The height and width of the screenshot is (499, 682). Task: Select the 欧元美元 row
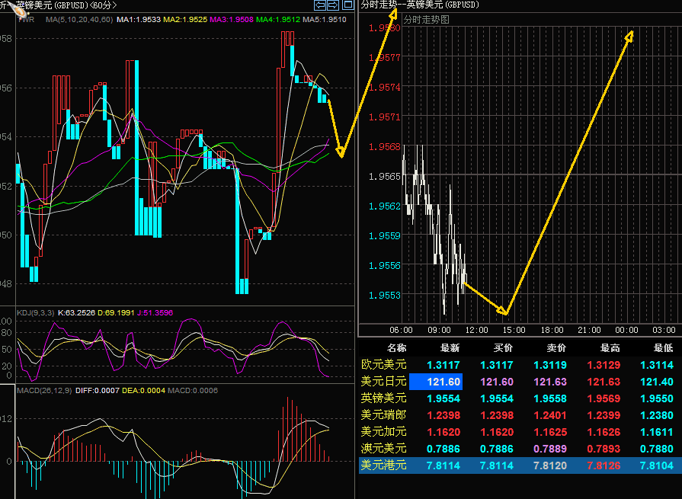coord(383,365)
